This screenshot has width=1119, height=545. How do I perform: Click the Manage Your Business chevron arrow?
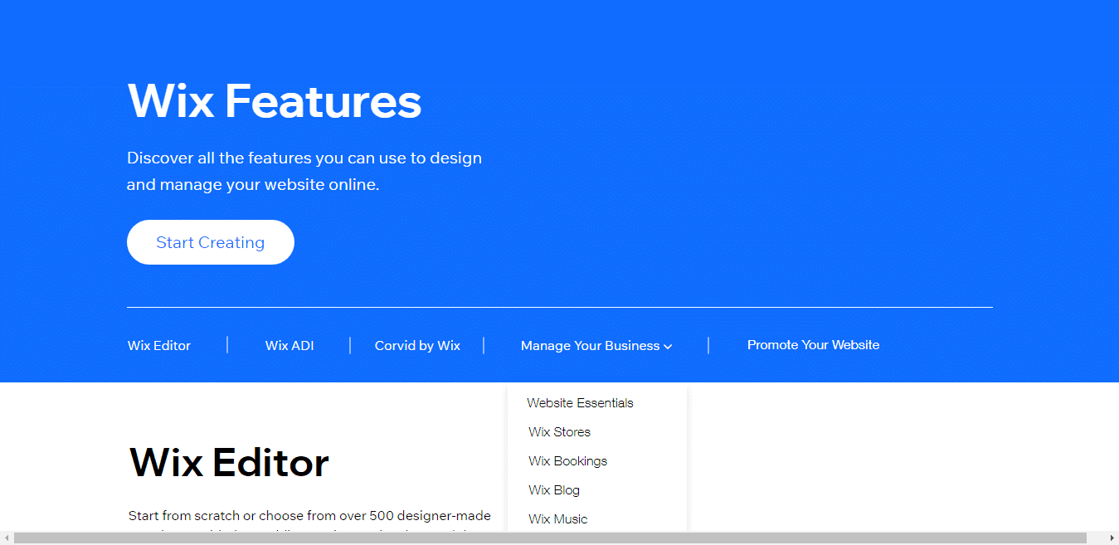(x=668, y=347)
